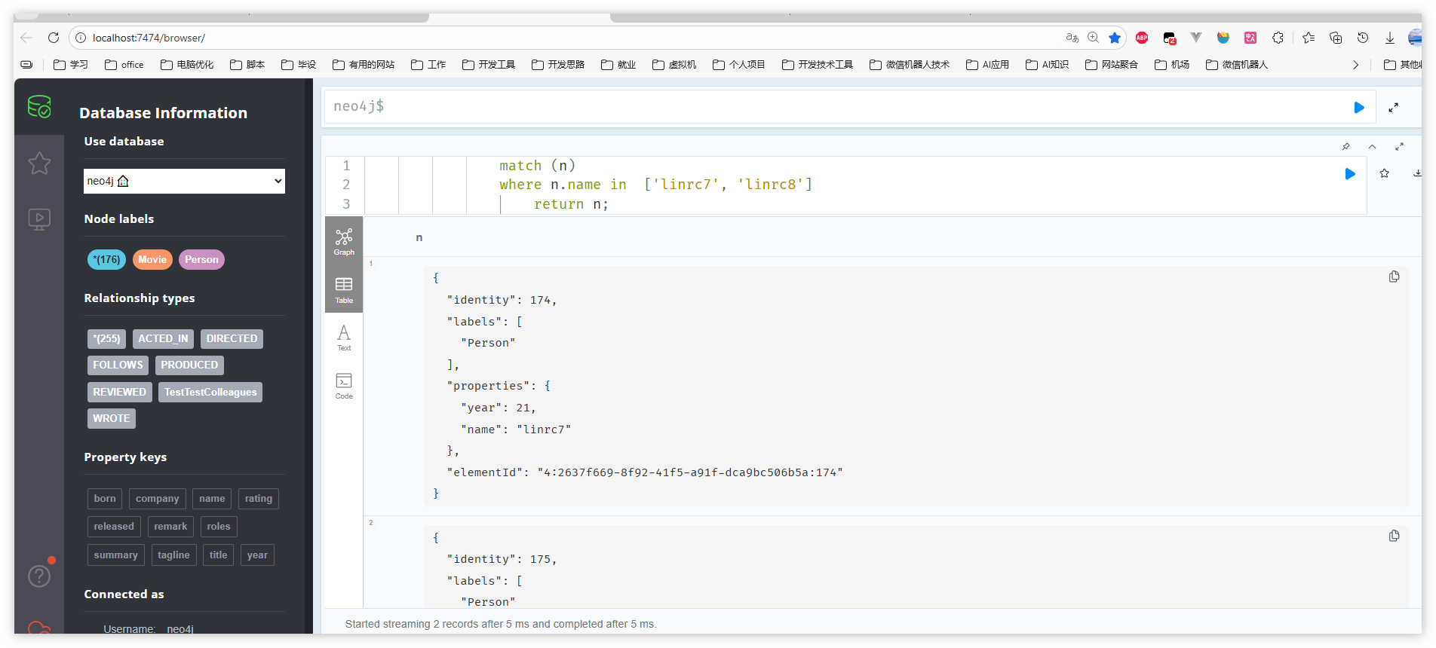Image resolution: width=1436 pixels, height=648 pixels.
Task: Fullscreen the result frame
Action: pyautogui.click(x=1399, y=146)
